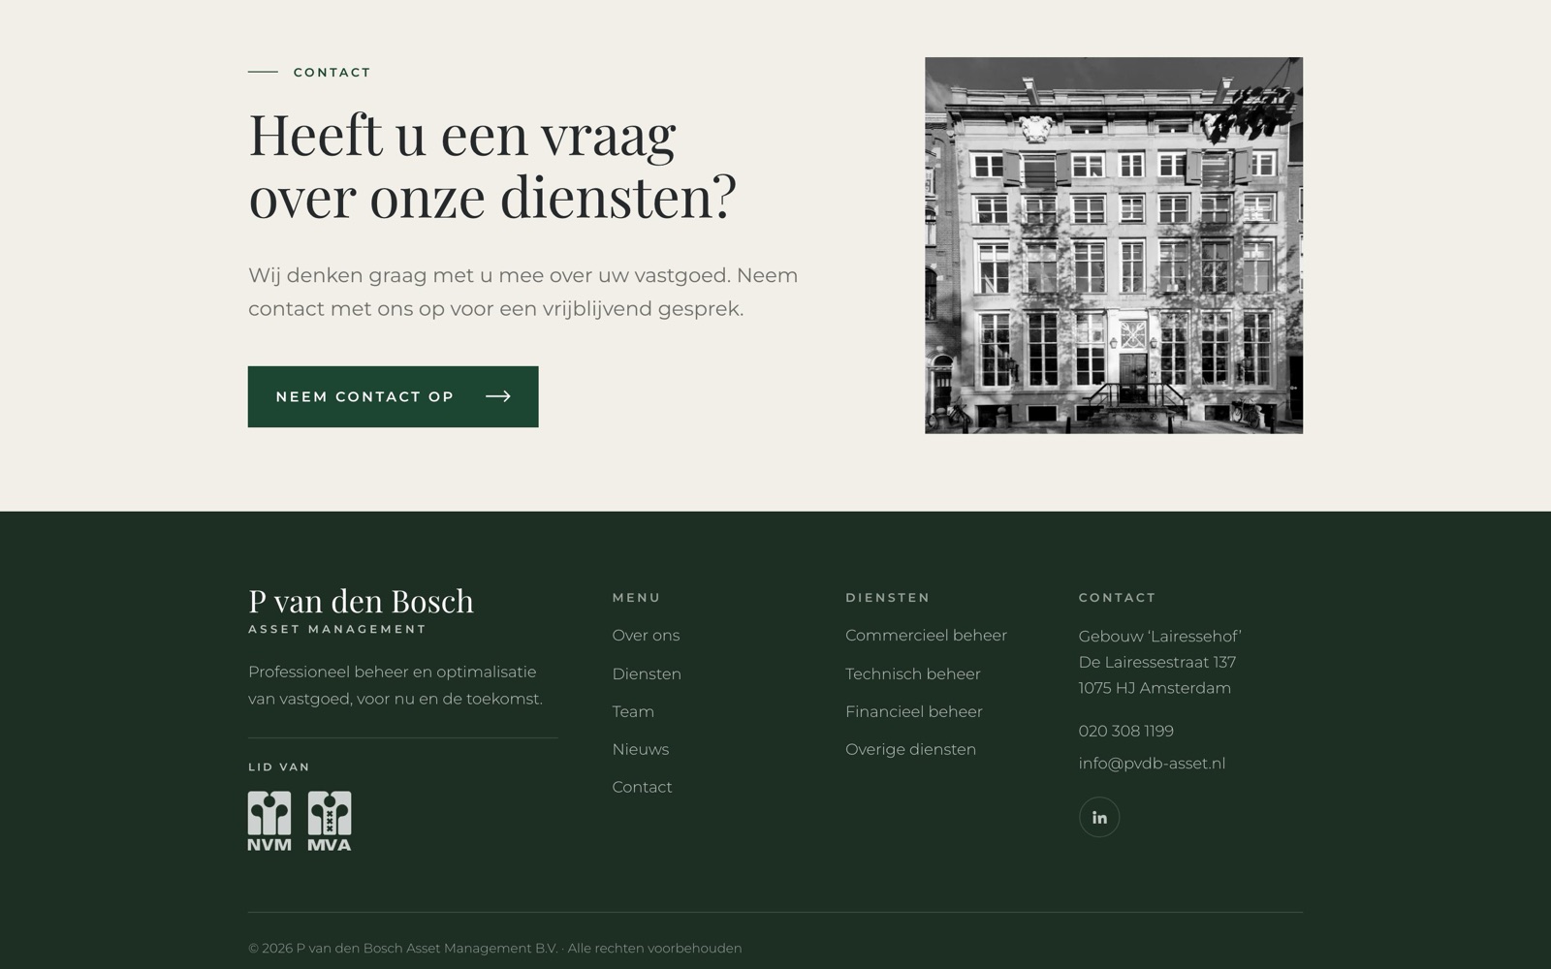Viewport: 1551px width, 969px height.
Task: Email info@pvdb-asset.nl
Action: click(1152, 764)
